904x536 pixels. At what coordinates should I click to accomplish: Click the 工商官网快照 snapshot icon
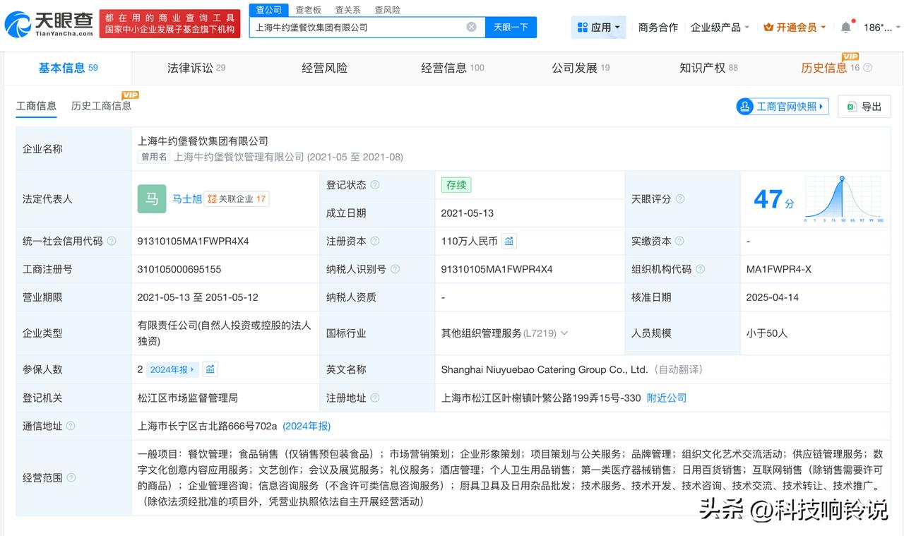pos(745,106)
